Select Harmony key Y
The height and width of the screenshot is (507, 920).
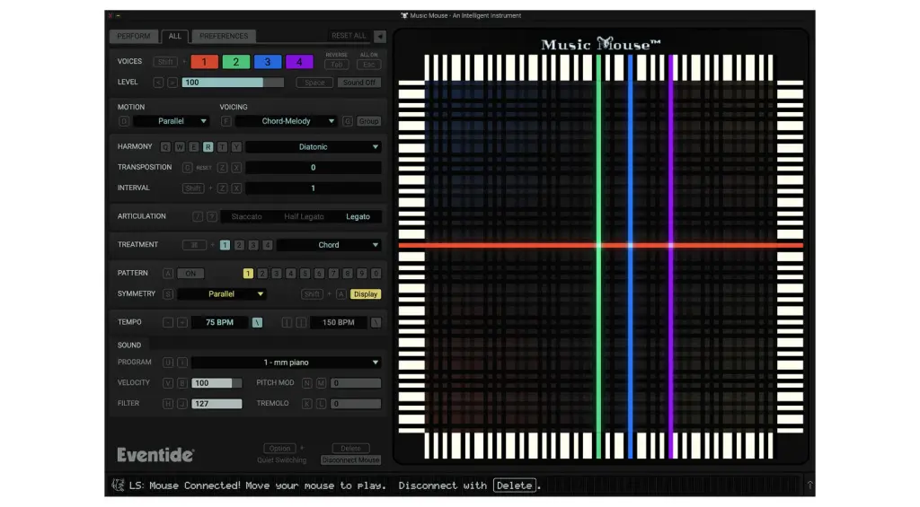[236, 147]
